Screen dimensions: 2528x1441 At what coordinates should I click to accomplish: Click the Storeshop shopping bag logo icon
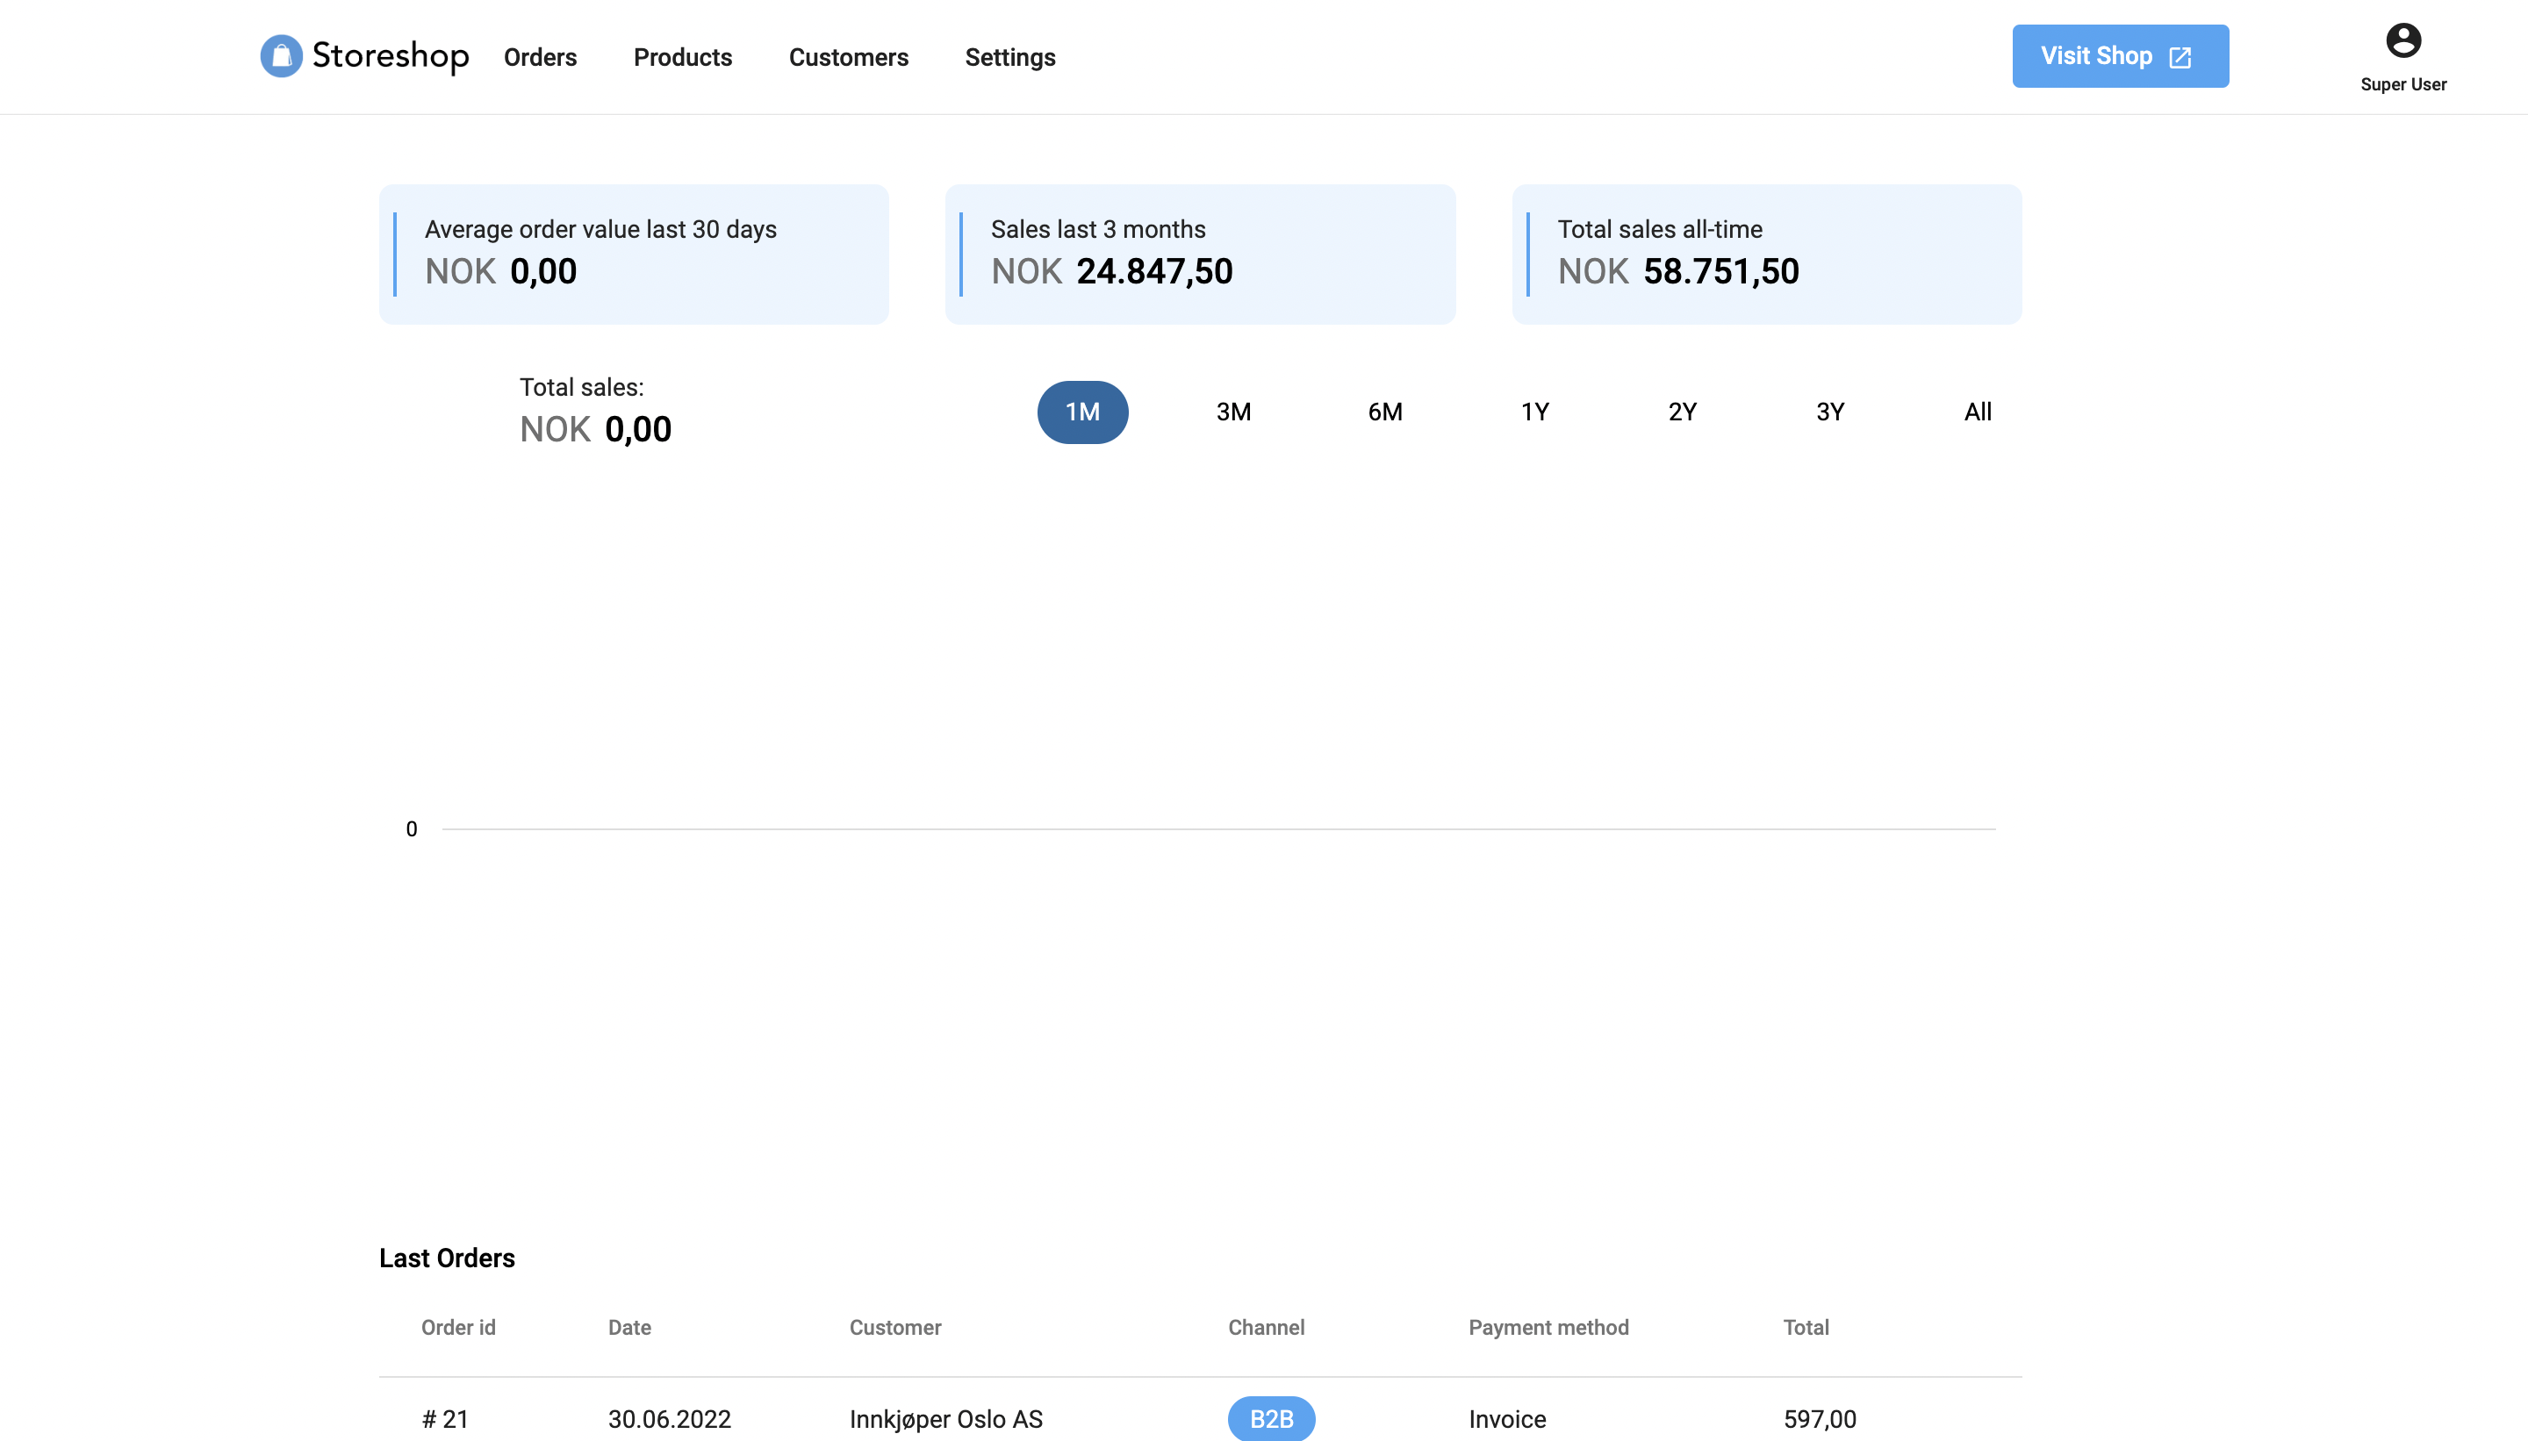pos(281,56)
